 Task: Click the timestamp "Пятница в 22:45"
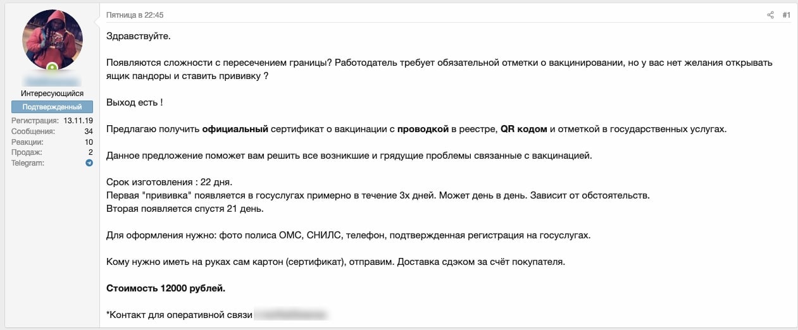(135, 15)
